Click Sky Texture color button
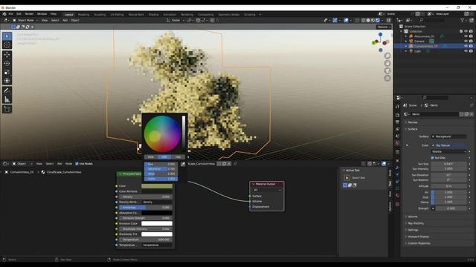Viewport: 476px width, 267px height. click(x=449, y=145)
